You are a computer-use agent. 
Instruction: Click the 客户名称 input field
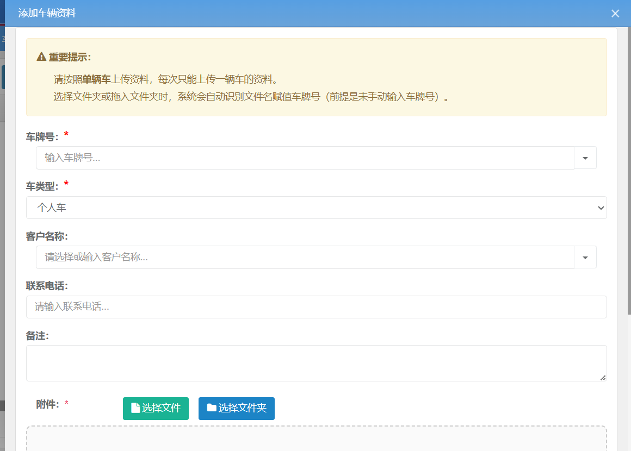click(305, 257)
